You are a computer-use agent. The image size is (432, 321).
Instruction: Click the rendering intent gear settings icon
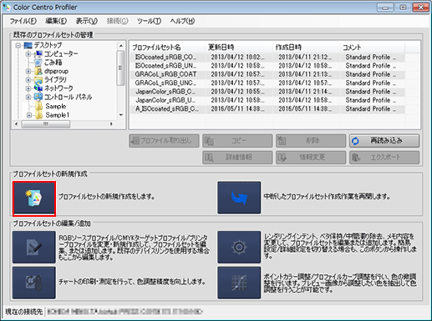coord(239,247)
